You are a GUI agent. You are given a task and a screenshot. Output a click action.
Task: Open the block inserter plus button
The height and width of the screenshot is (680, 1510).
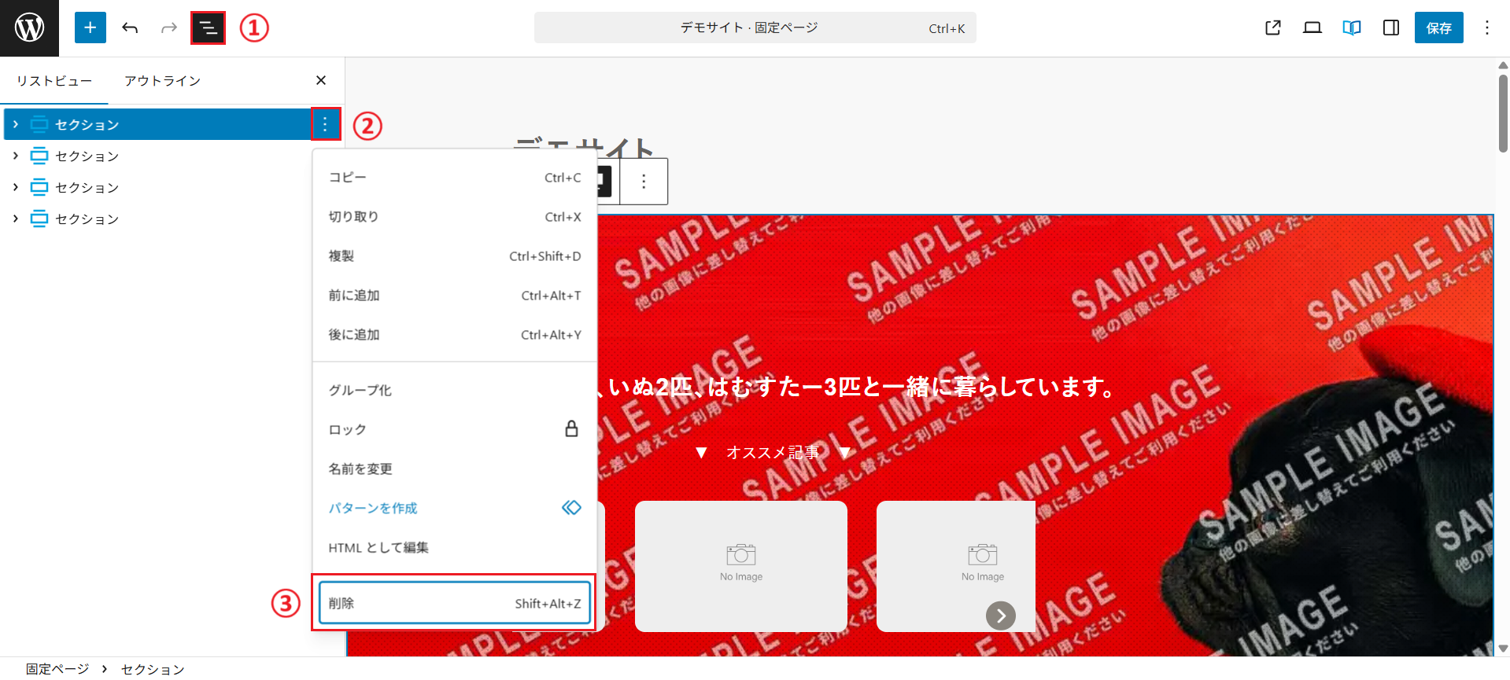point(90,28)
